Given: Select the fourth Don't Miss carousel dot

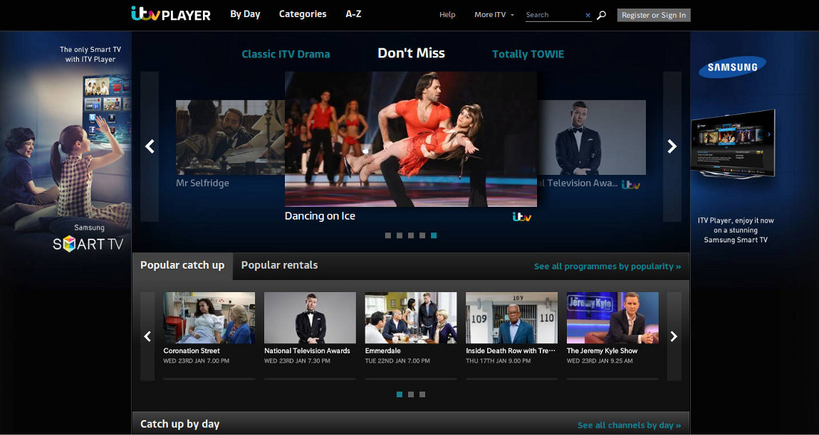Looking at the screenshot, I should pos(422,235).
